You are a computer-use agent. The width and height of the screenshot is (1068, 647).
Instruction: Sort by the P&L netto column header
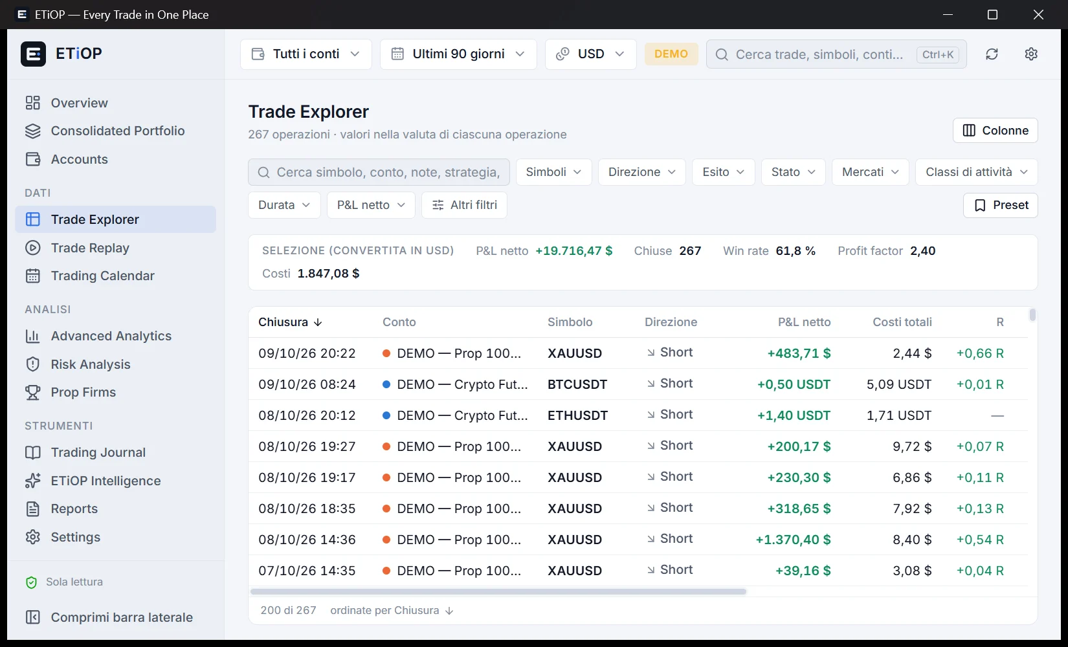tap(804, 322)
